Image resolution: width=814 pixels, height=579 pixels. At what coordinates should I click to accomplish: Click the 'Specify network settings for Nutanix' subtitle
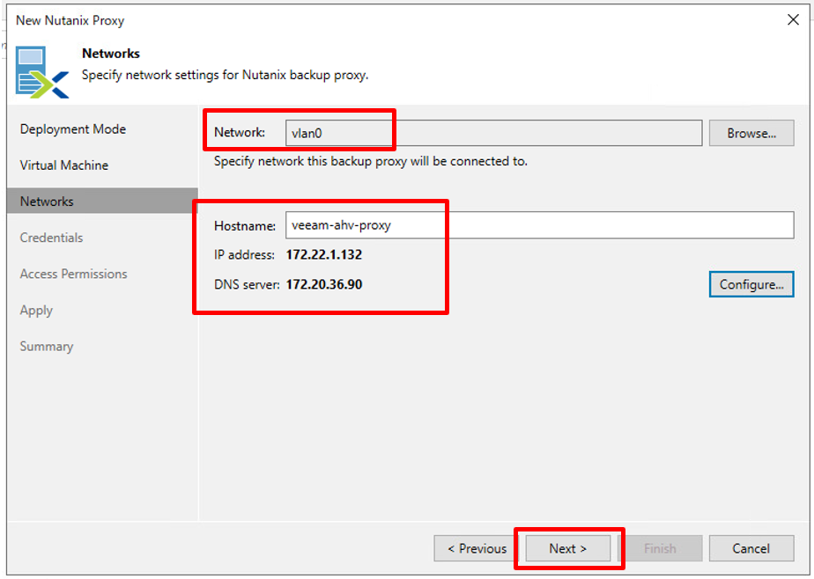click(225, 75)
